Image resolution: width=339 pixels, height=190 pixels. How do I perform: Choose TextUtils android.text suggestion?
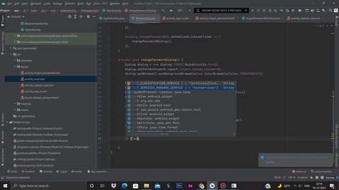181,106
